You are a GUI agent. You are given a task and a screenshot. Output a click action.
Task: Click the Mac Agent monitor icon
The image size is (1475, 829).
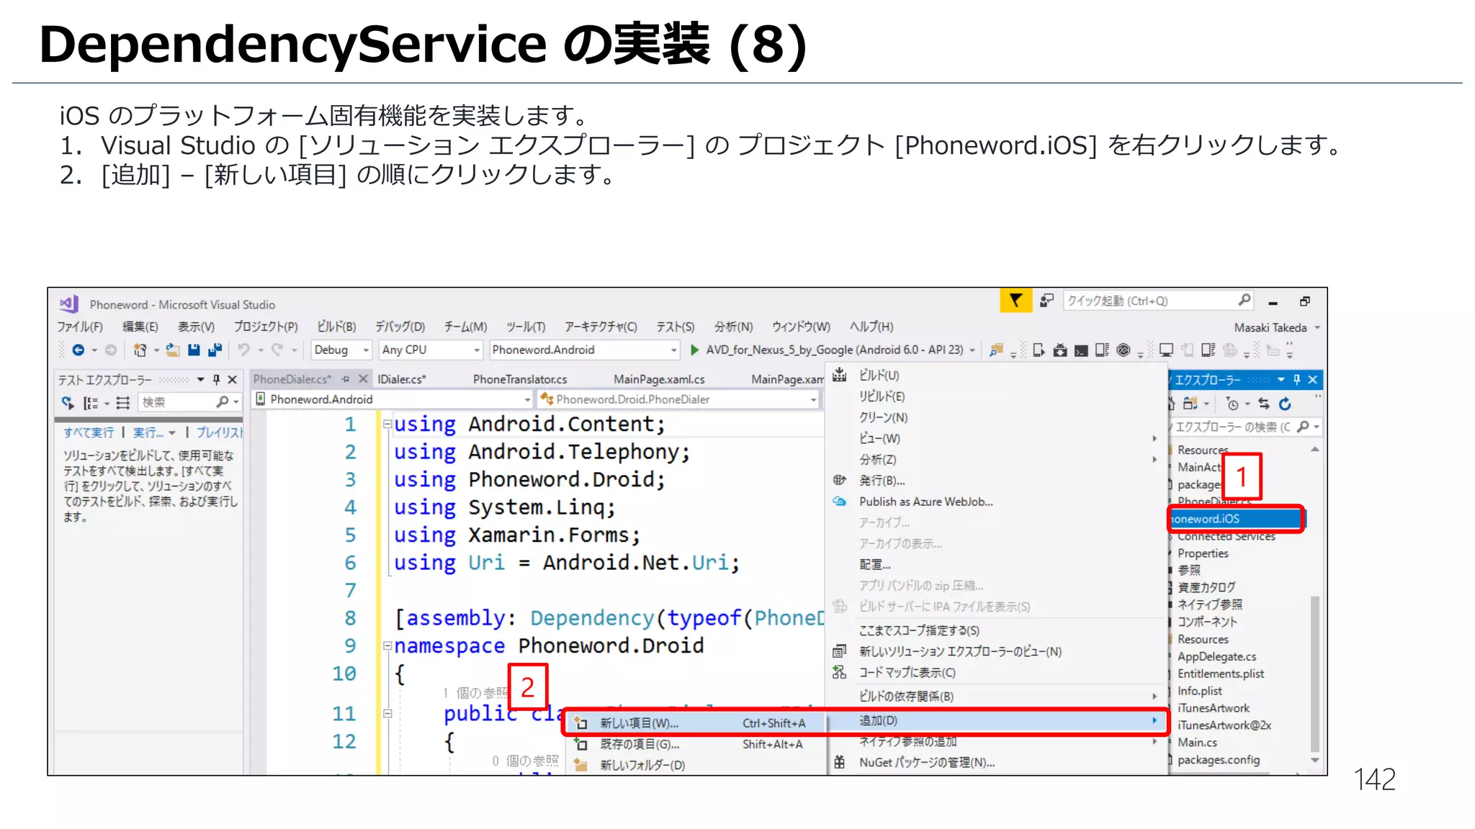coord(1166,350)
